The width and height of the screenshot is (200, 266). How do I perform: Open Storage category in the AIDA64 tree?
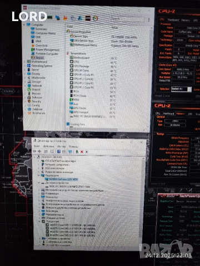pos(36,81)
